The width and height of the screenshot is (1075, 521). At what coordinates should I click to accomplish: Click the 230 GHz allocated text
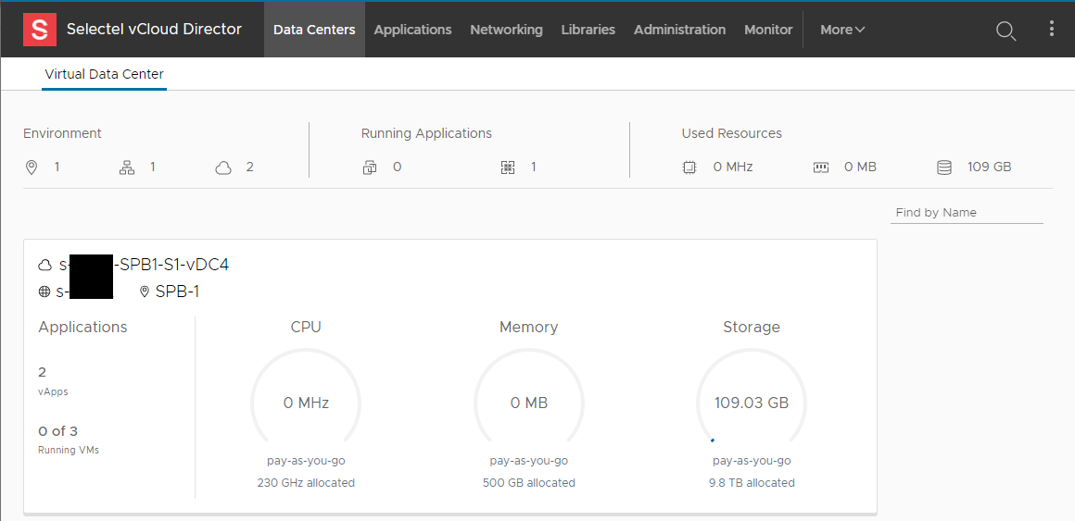point(306,483)
